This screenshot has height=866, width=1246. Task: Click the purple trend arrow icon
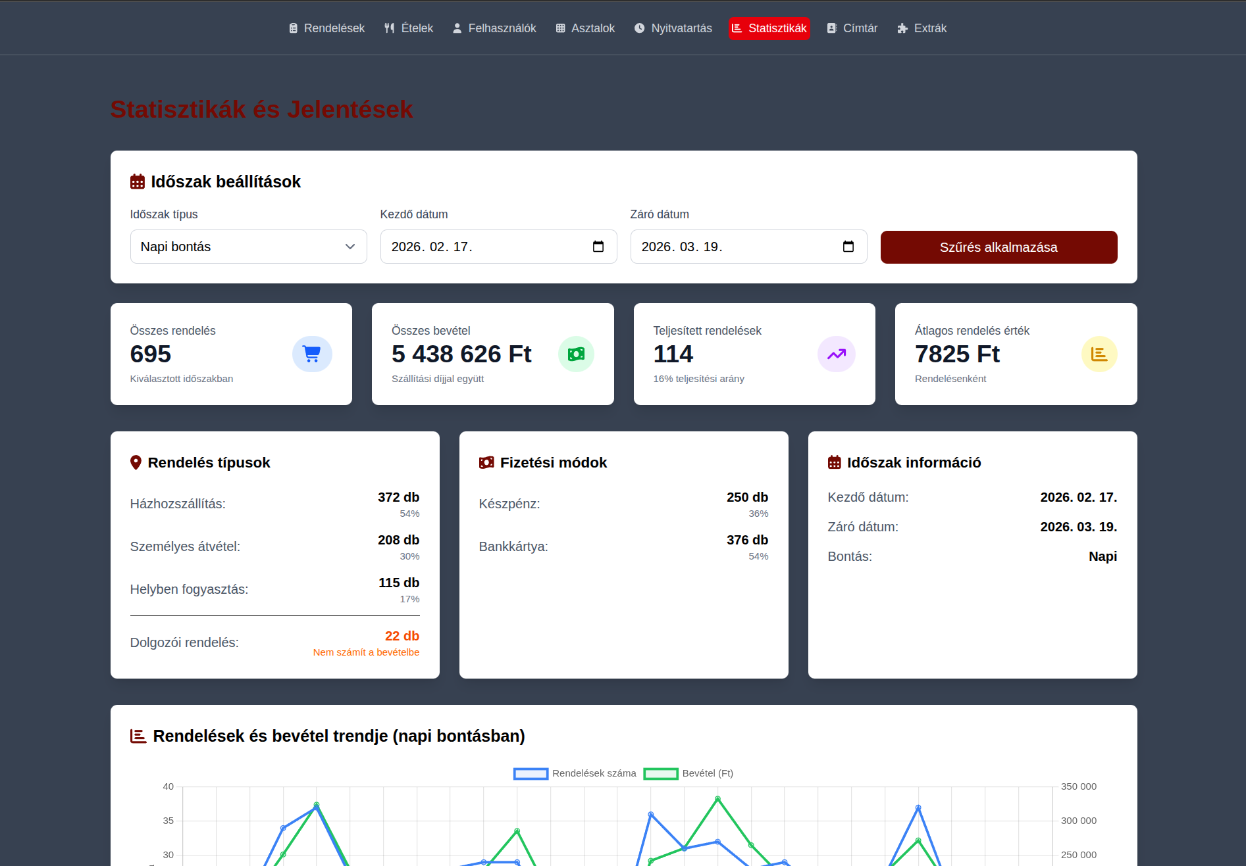[x=836, y=354]
